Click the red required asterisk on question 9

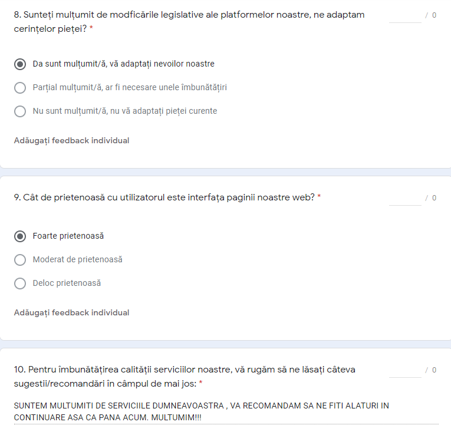(x=319, y=197)
